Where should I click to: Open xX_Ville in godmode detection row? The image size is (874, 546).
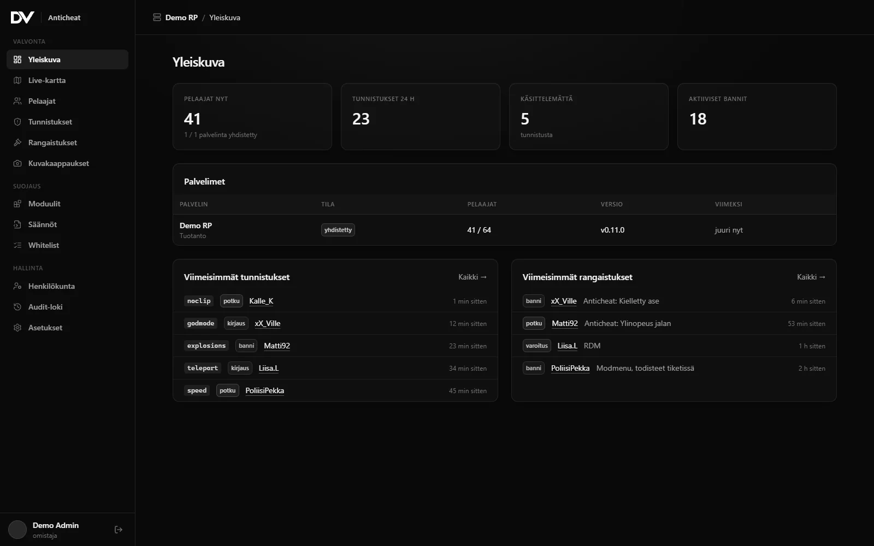pos(268,323)
